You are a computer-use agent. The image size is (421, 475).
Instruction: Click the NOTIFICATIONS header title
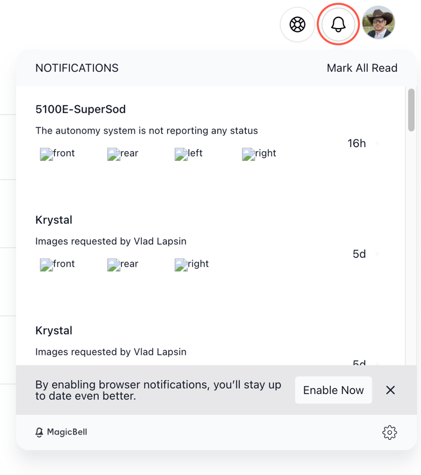tap(77, 68)
